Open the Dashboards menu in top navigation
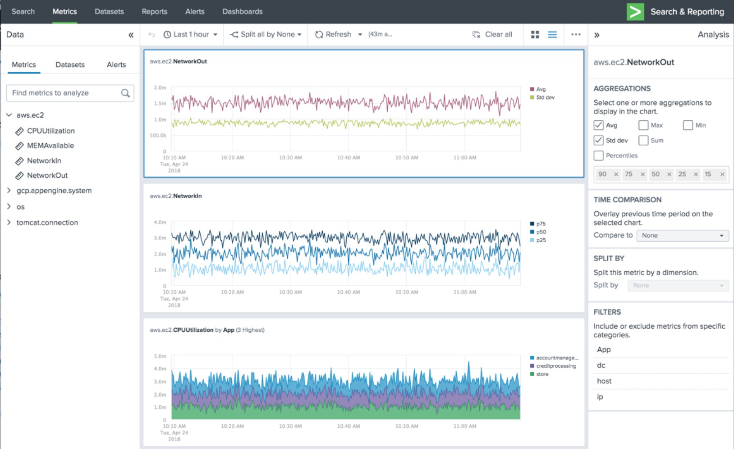The width and height of the screenshot is (734, 449). pyautogui.click(x=242, y=12)
